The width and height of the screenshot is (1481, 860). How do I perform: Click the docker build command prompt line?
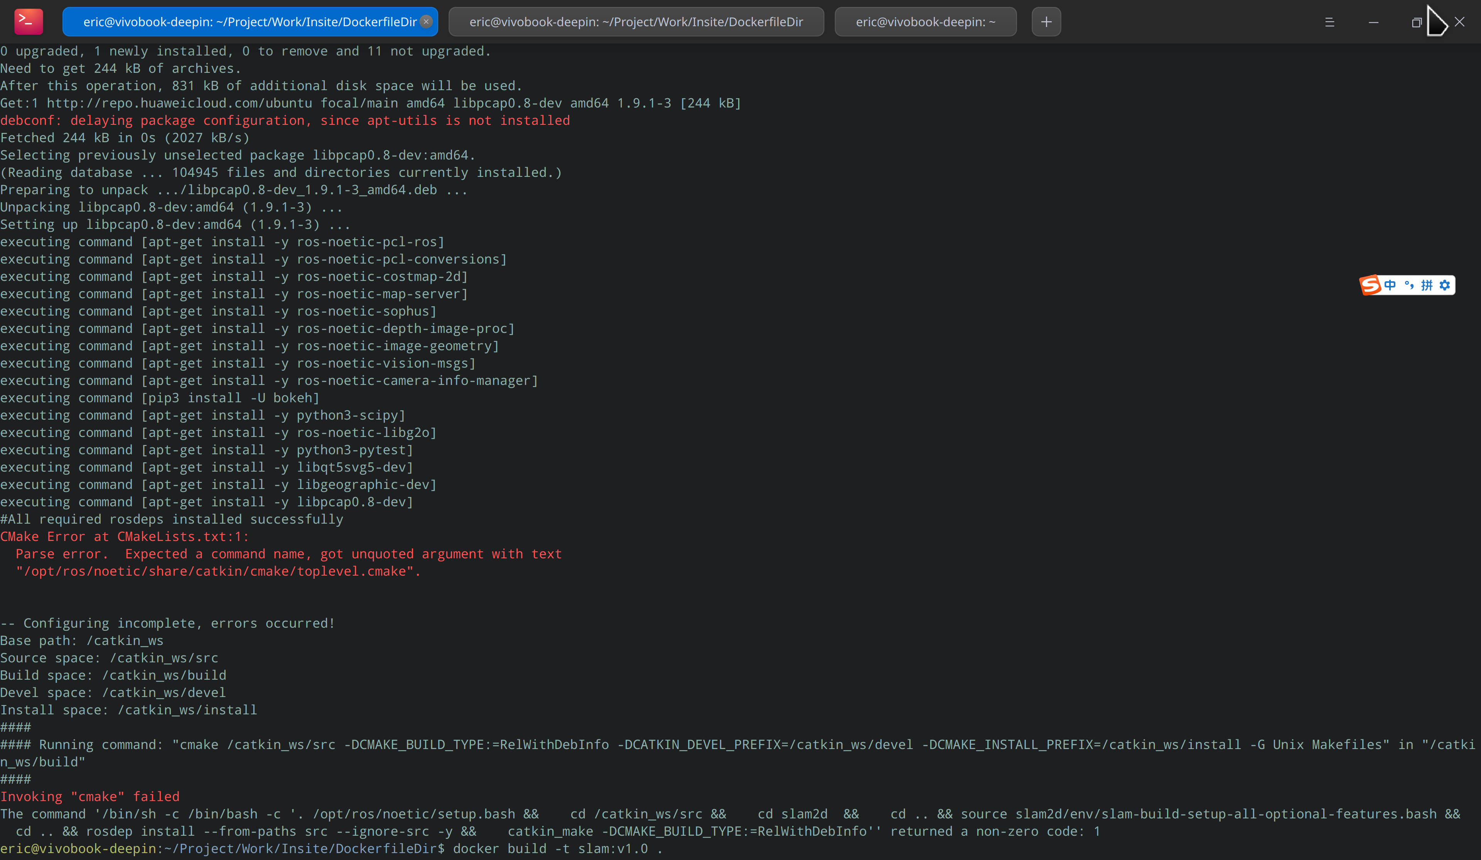pos(557,849)
